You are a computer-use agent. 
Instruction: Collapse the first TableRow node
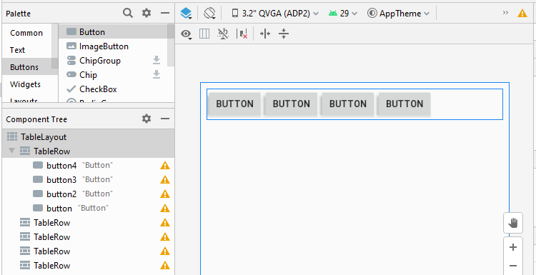coord(12,151)
